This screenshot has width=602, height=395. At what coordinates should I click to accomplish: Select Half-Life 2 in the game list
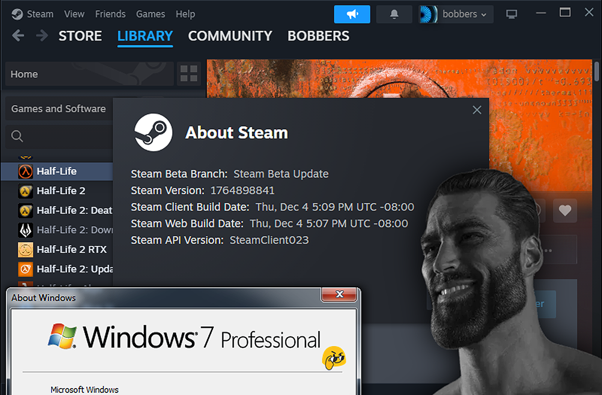pos(61,190)
